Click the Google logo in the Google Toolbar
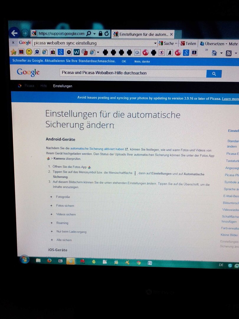This screenshot has width=239, height=319. (x=25, y=43)
